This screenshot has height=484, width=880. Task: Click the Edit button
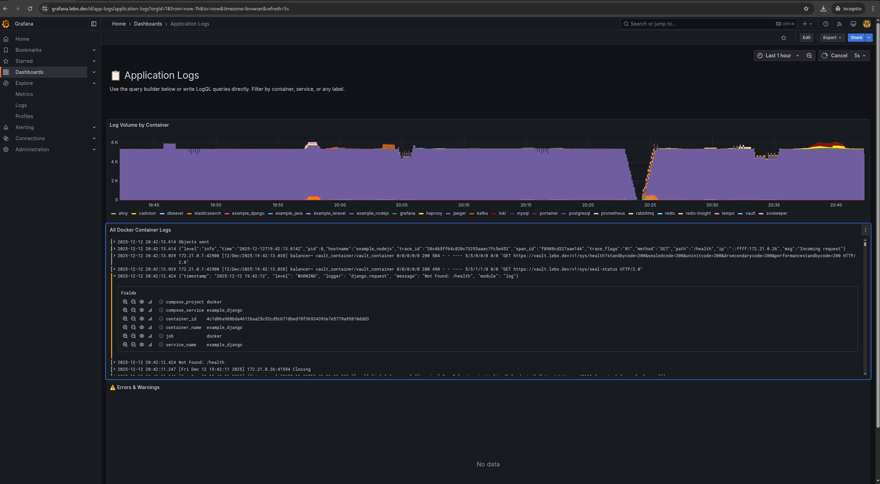coord(806,38)
